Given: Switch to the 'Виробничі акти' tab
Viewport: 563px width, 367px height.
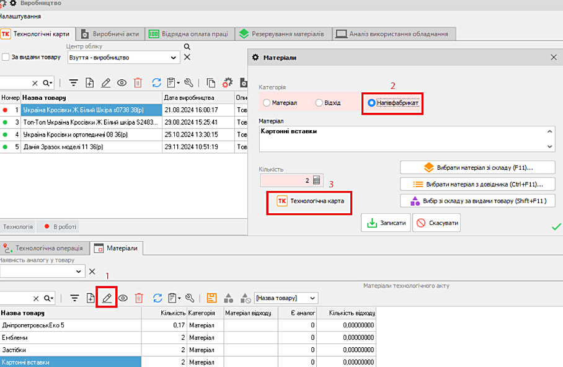Looking at the screenshot, I should (x=112, y=33).
